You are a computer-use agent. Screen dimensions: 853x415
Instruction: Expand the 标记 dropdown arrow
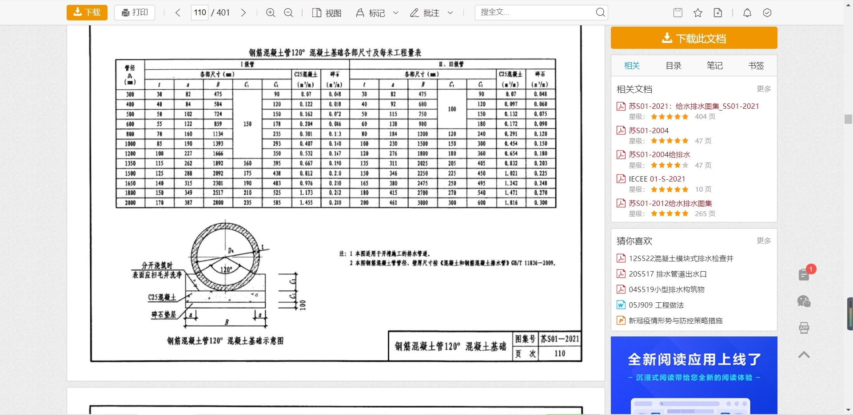point(396,13)
